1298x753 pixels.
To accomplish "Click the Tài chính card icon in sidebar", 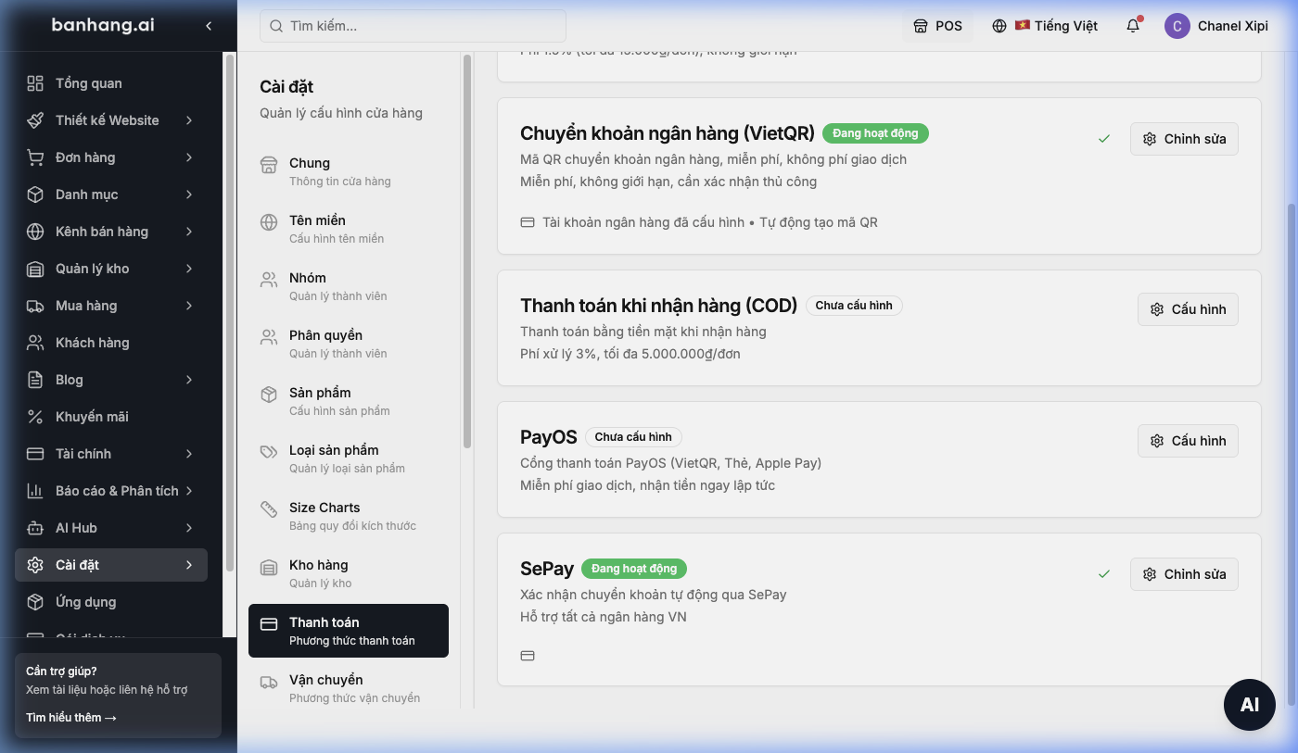I will [x=35, y=454].
